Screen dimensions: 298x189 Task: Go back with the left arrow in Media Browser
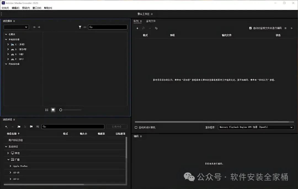point(34,27)
